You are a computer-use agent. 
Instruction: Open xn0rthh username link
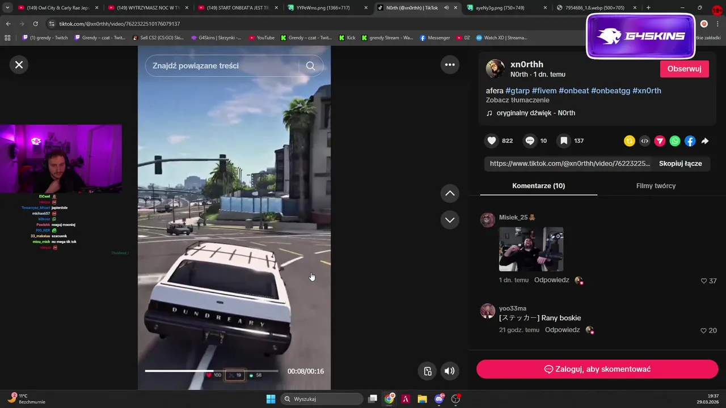[527, 64]
